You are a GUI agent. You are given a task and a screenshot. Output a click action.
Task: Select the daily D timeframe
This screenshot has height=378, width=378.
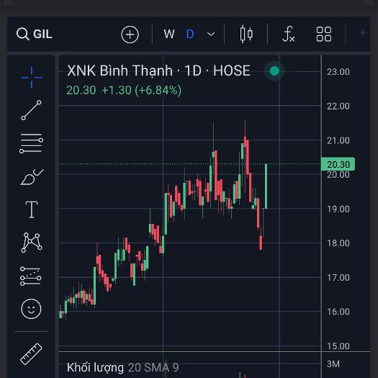point(190,34)
